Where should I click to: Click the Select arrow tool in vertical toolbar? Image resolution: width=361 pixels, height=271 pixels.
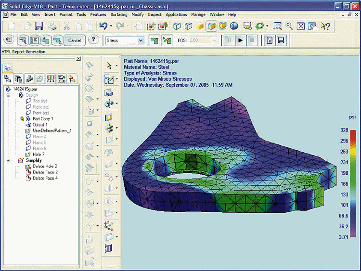[109, 66]
